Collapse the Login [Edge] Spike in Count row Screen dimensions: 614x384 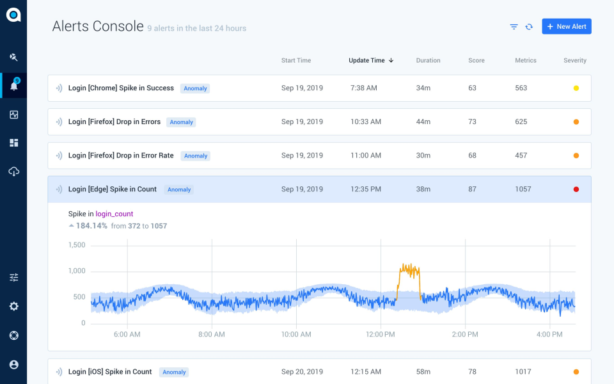pyautogui.click(x=320, y=189)
